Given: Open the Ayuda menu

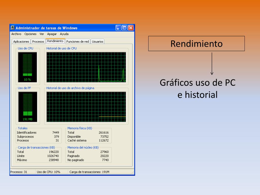Looking at the screenshot, I should tap(64, 34).
